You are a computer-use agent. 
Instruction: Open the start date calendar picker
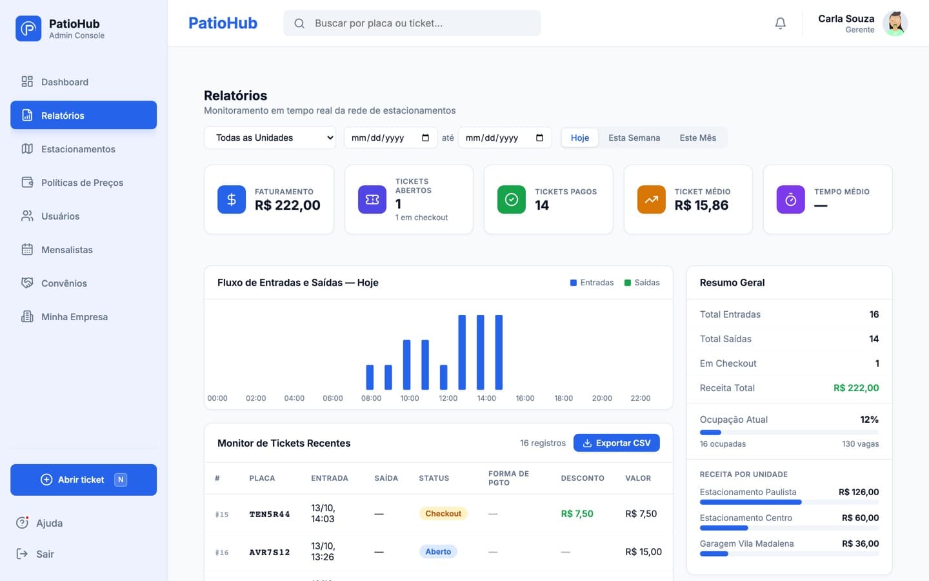(425, 138)
